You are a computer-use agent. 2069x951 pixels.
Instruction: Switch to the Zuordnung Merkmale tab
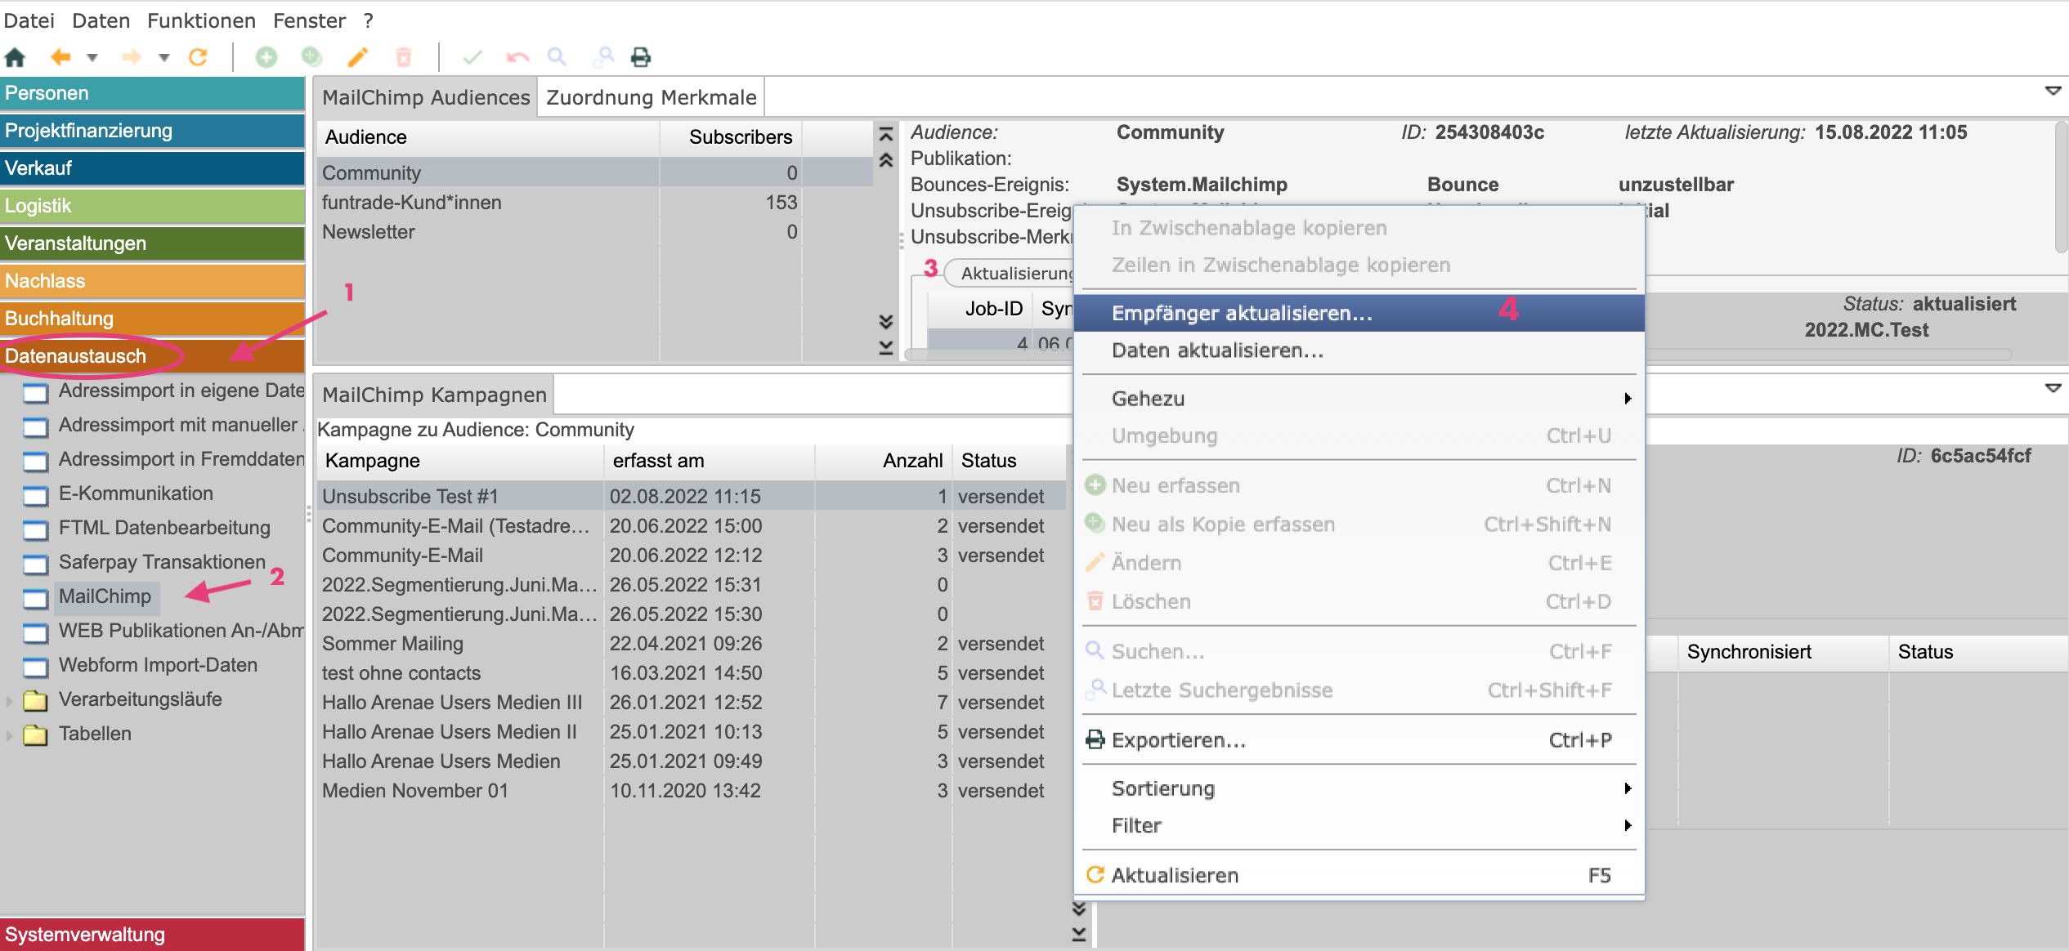click(651, 97)
